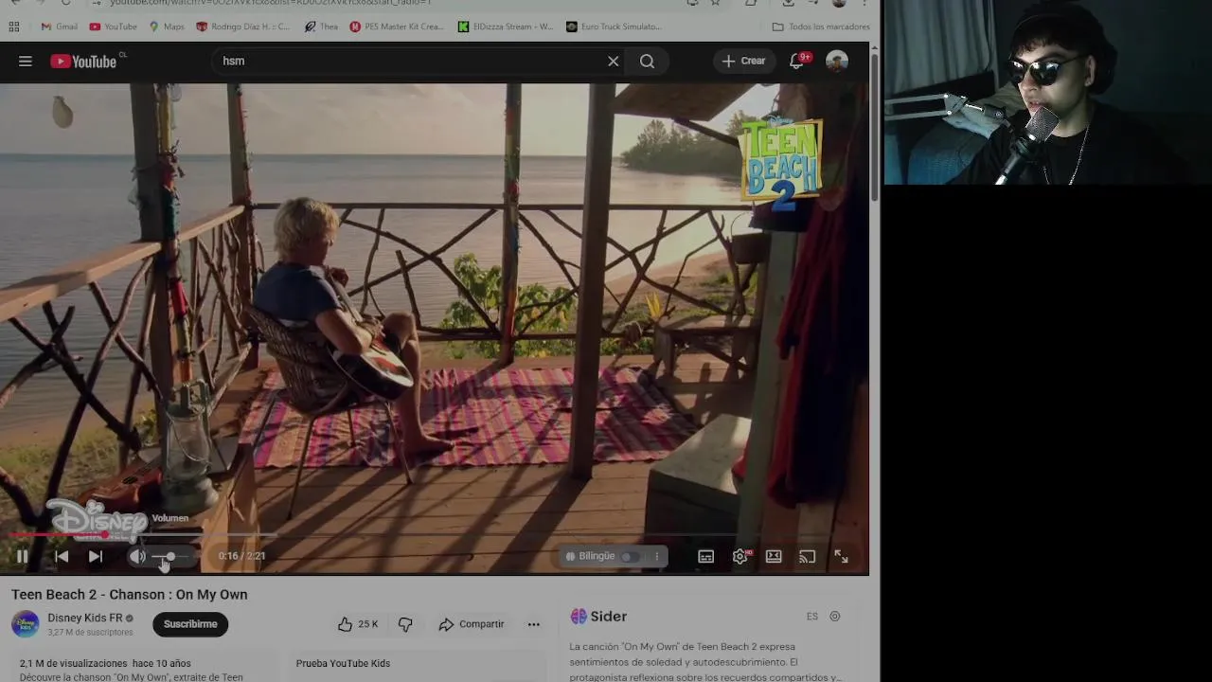1212x682 pixels.
Task: Open the Rodrigo Díaz H. bookmark
Action: (x=243, y=27)
